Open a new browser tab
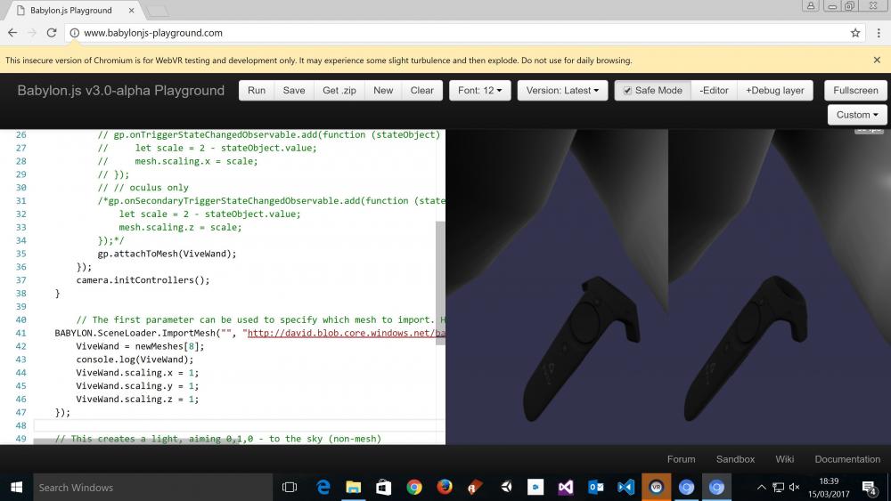This screenshot has width=891, height=501. pyautogui.click(x=158, y=11)
